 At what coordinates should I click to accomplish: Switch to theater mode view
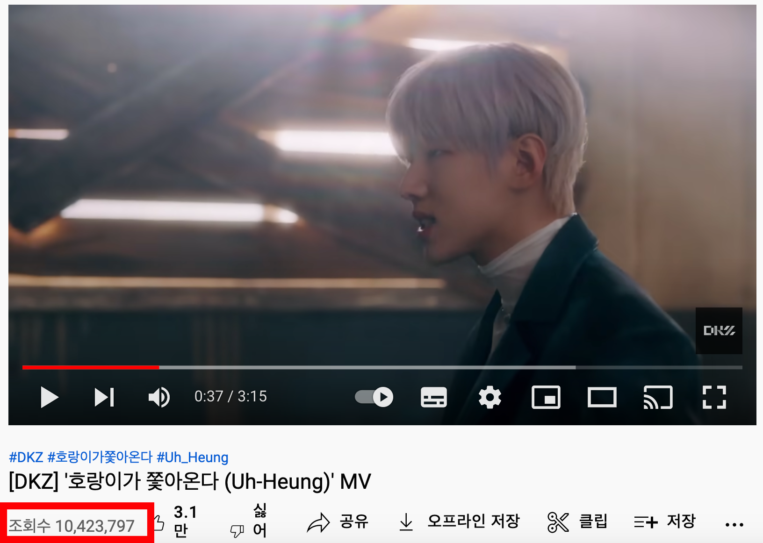coord(602,397)
